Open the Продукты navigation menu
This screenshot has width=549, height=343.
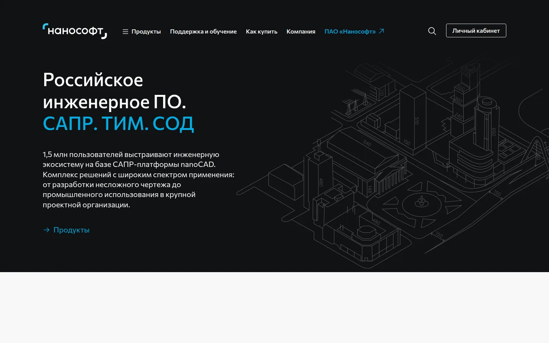(x=146, y=32)
